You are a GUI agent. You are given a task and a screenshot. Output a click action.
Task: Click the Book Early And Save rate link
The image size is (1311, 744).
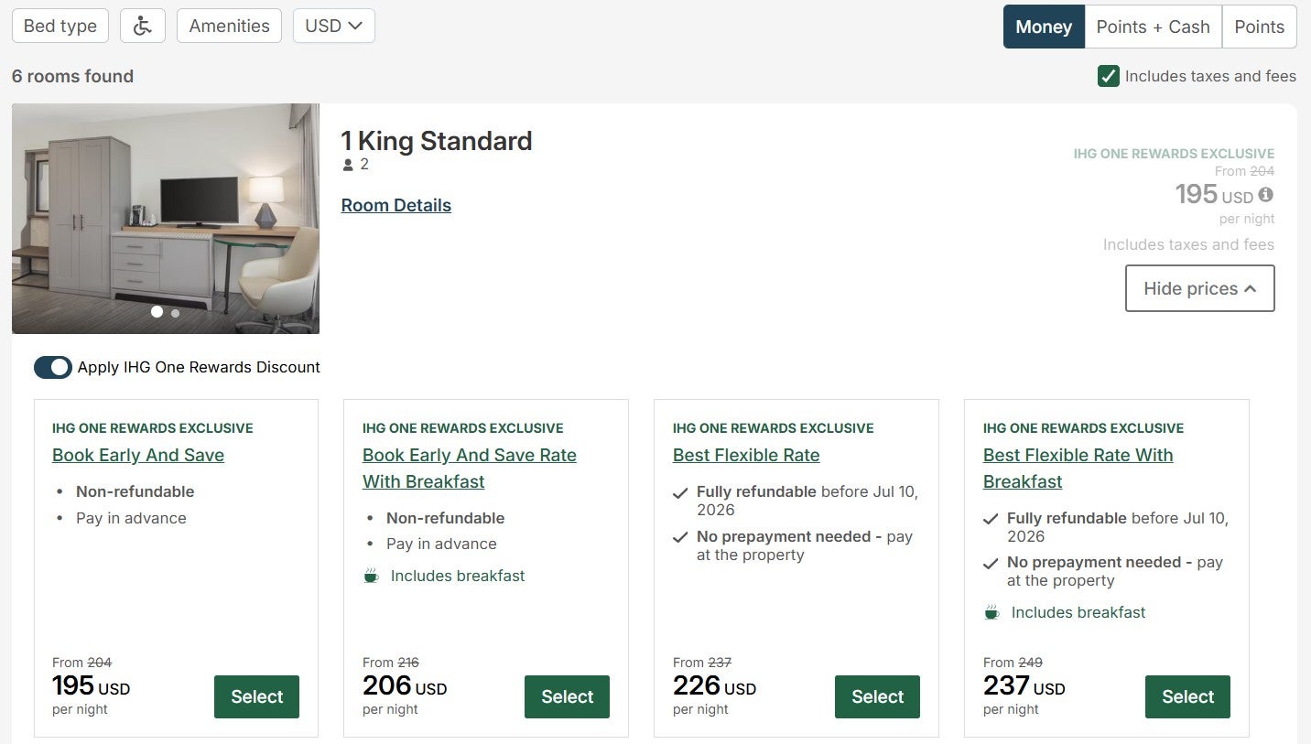(137, 455)
